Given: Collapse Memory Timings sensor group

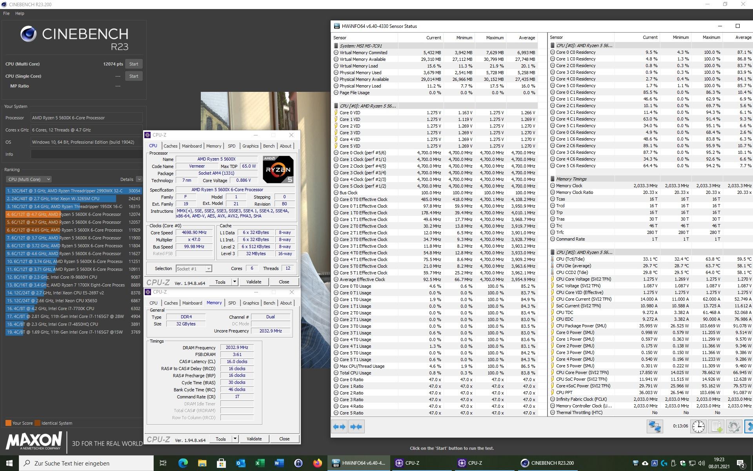Looking at the screenshot, I should pyautogui.click(x=553, y=179).
